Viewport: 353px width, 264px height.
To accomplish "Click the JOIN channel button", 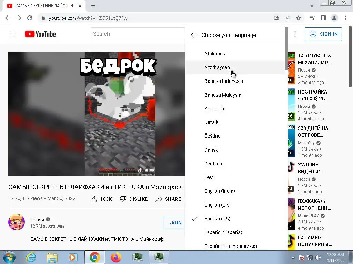I will click(x=174, y=223).
